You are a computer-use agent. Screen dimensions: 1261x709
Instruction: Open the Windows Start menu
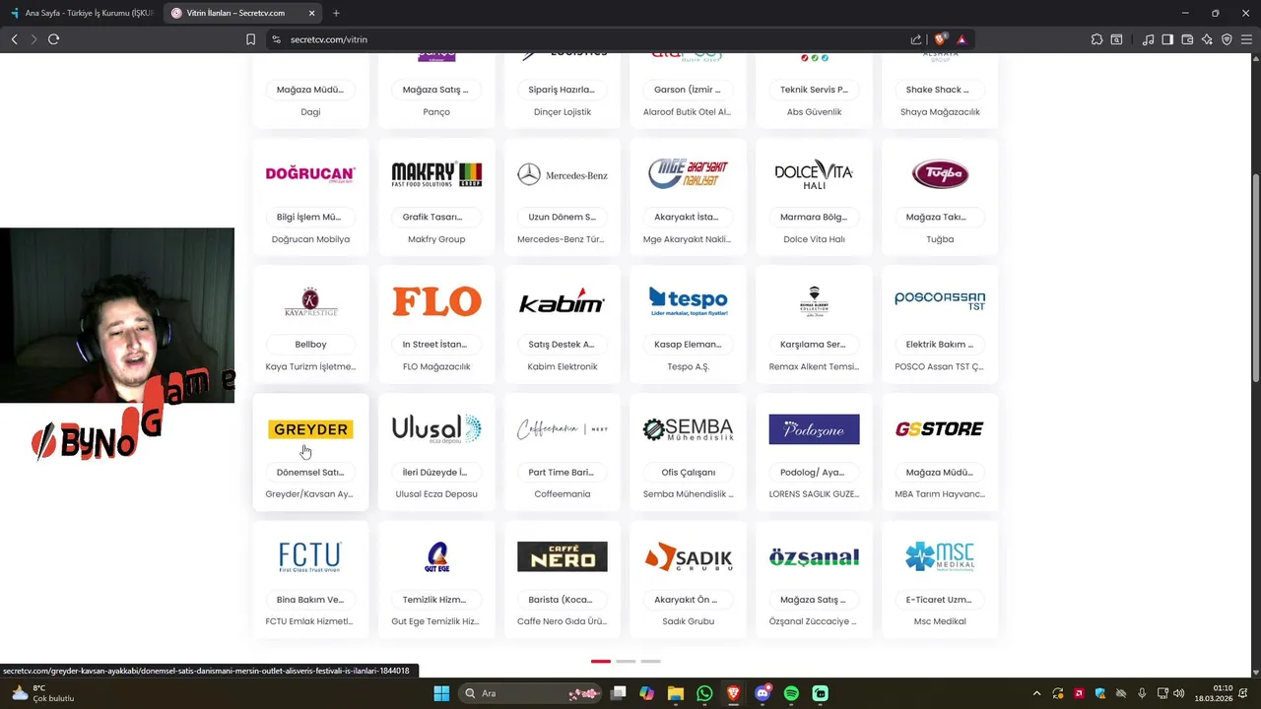[x=441, y=693]
